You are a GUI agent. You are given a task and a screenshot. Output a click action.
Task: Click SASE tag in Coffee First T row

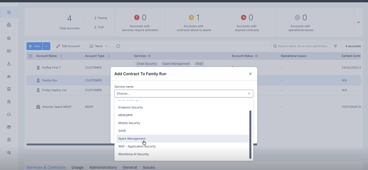point(199,64)
